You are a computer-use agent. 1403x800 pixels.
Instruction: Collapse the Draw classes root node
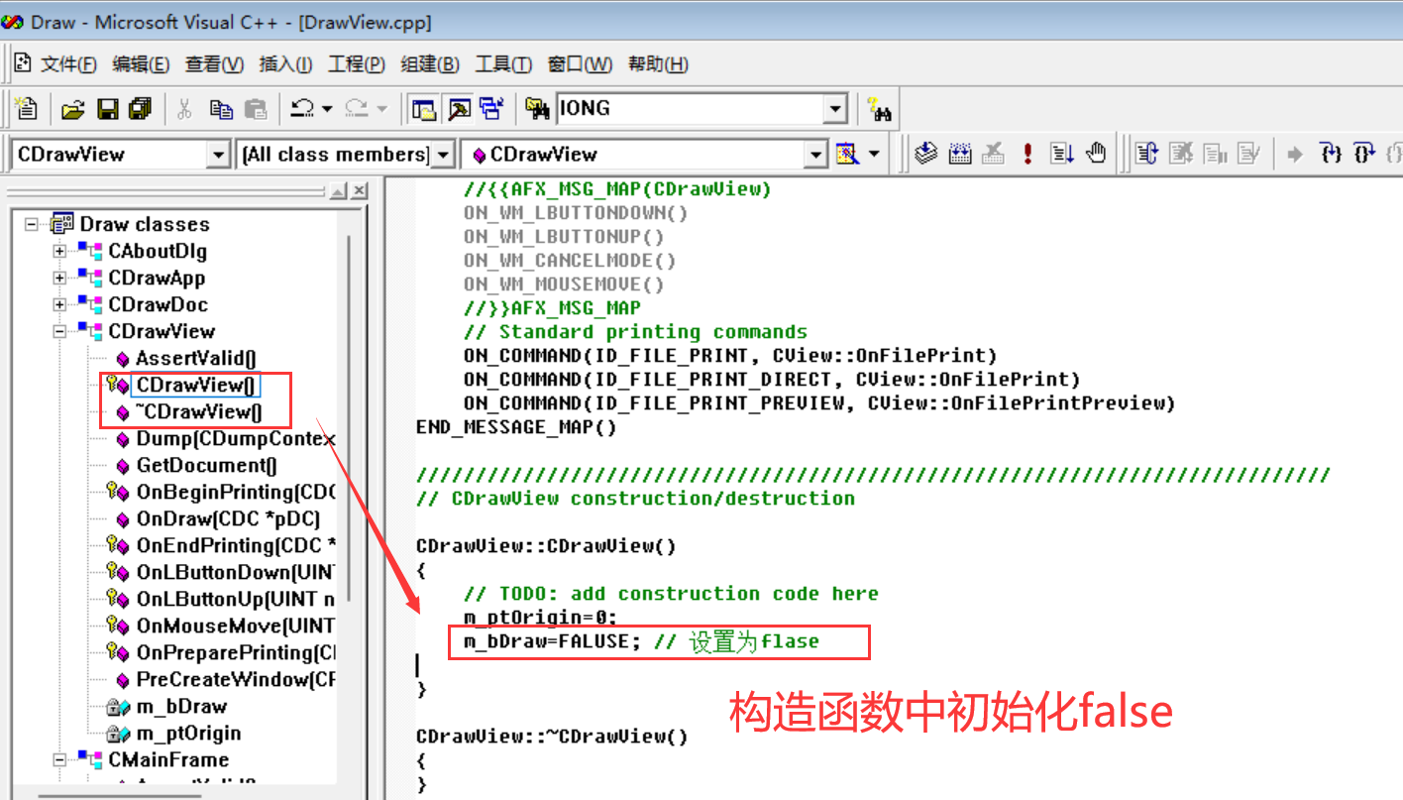coord(32,224)
